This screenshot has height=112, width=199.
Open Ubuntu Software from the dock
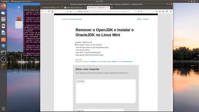[3, 40]
